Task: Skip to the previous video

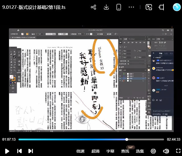Action: [19, 151]
